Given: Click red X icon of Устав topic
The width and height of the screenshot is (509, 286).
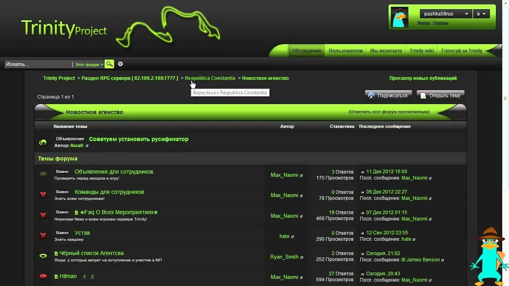Looking at the screenshot, I should pyautogui.click(x=43, y=236).
